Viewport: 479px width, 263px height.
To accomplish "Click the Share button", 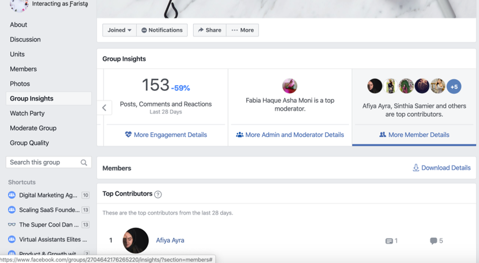I will (x=210, y=30).
